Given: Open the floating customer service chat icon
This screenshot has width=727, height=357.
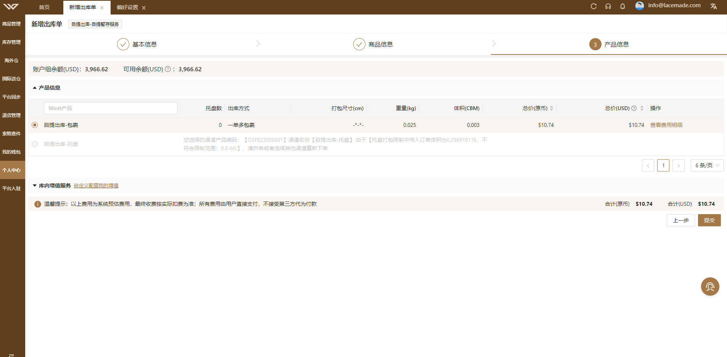Looking at the screenshot, I should point(710,287).
